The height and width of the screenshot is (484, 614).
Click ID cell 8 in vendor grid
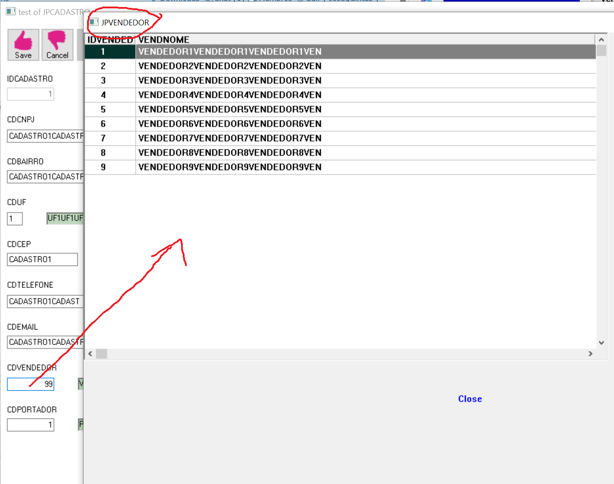tap(110, 153)
